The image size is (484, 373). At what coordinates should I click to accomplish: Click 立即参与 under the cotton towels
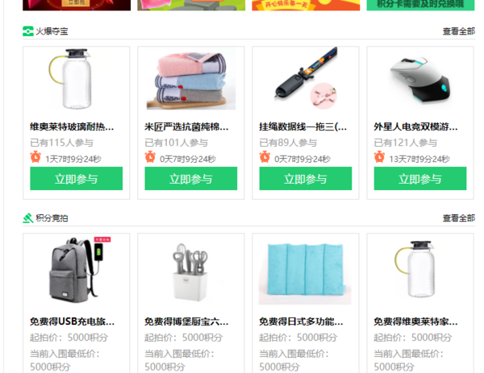pos(191,179)
